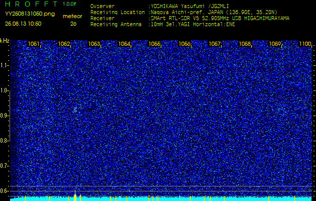
Task: Click the 1052 time marker
Action: 64,44
